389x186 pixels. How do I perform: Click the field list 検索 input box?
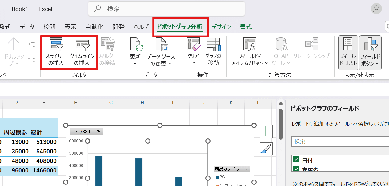pos(339,141)
